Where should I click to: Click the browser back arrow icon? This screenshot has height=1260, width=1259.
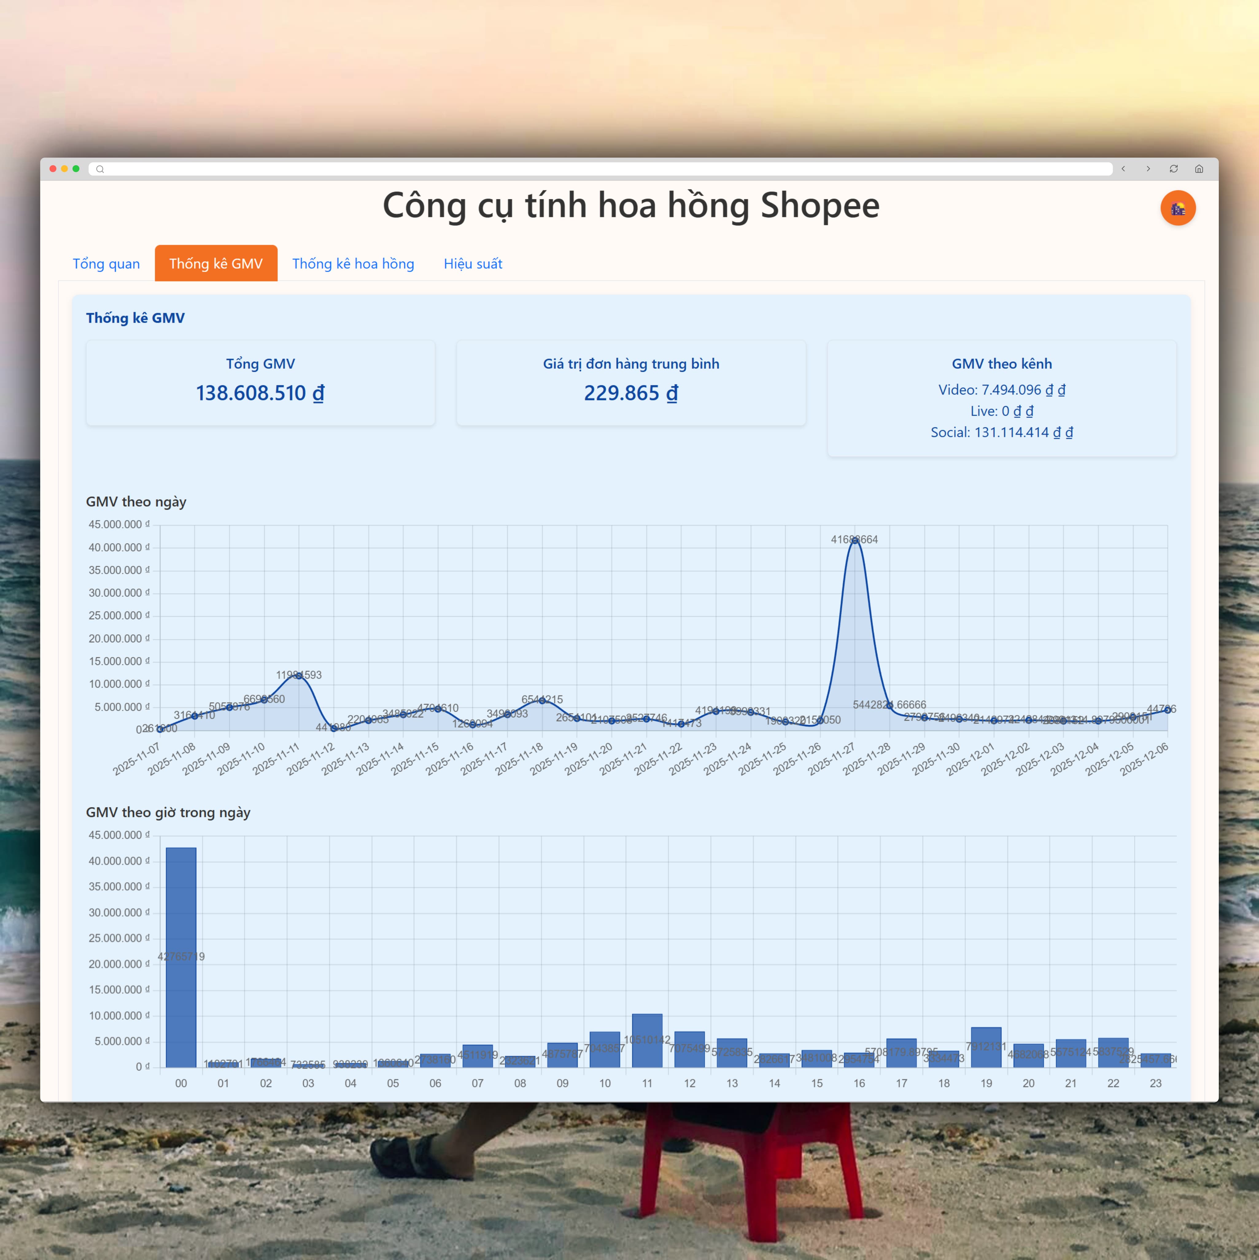pos(1123,169)
